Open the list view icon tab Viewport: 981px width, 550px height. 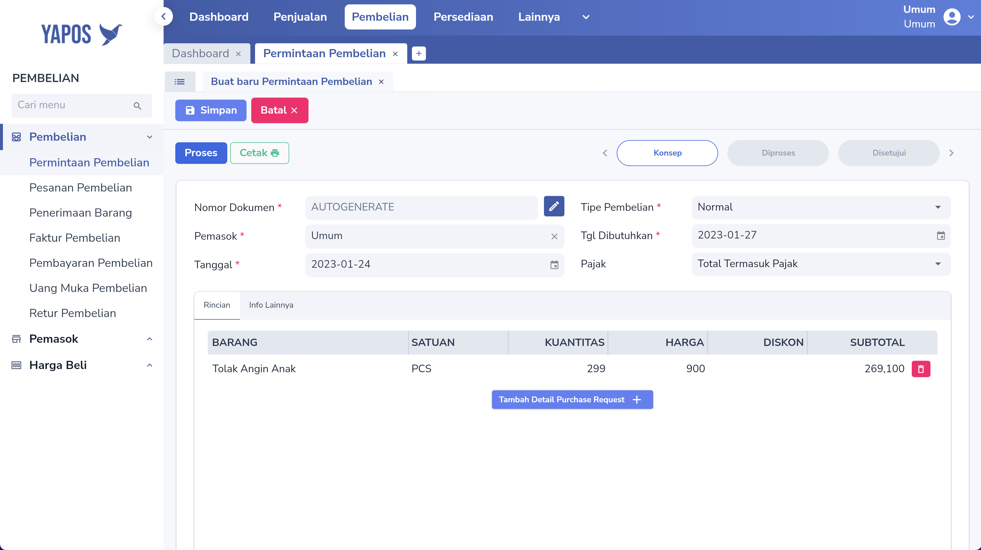pyautogui.click(x=180, y=81)
